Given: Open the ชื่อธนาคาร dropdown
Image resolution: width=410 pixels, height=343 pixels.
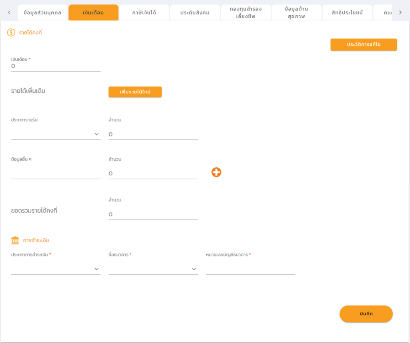Looking at the screenshot, I should pos(153,269).
